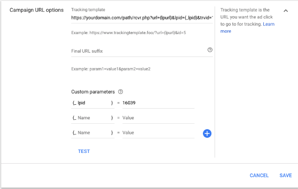Save the campaign URL options
Screen dimensions: 298x189
pyautogui.click(x=286, y=175)
